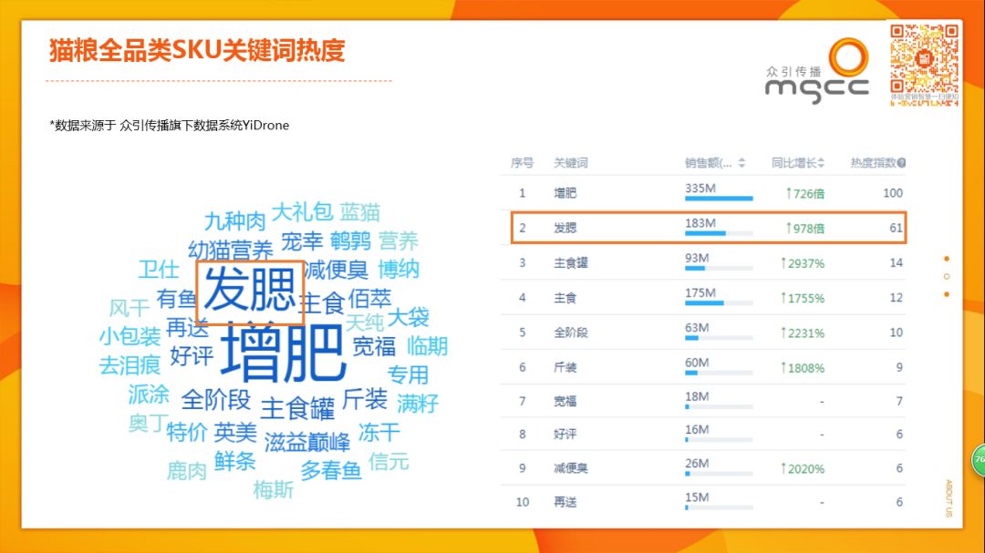Screen dimensions: 985x553
Task: Sort by 销售额 column arrows
Action: [741, 163]
